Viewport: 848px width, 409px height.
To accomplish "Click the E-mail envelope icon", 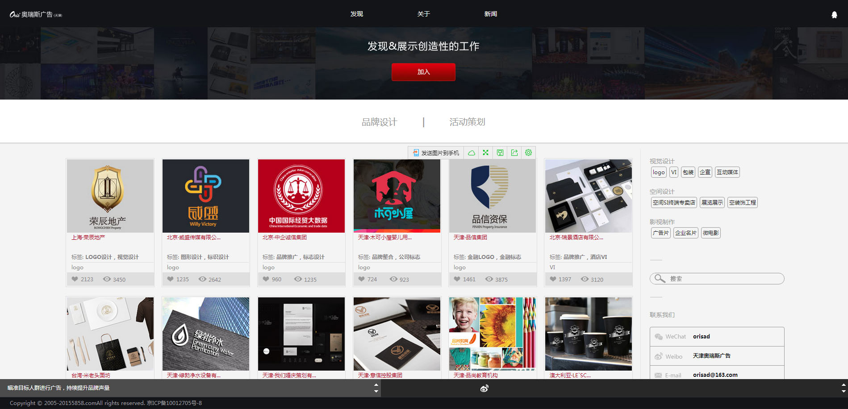I will click(658, 376).
